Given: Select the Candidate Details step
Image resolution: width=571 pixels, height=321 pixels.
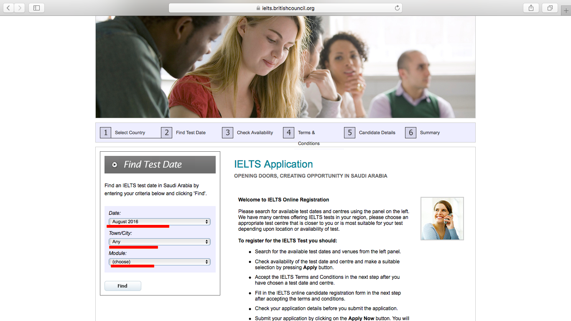Looking at the screenshot, I should coord(377,132).
